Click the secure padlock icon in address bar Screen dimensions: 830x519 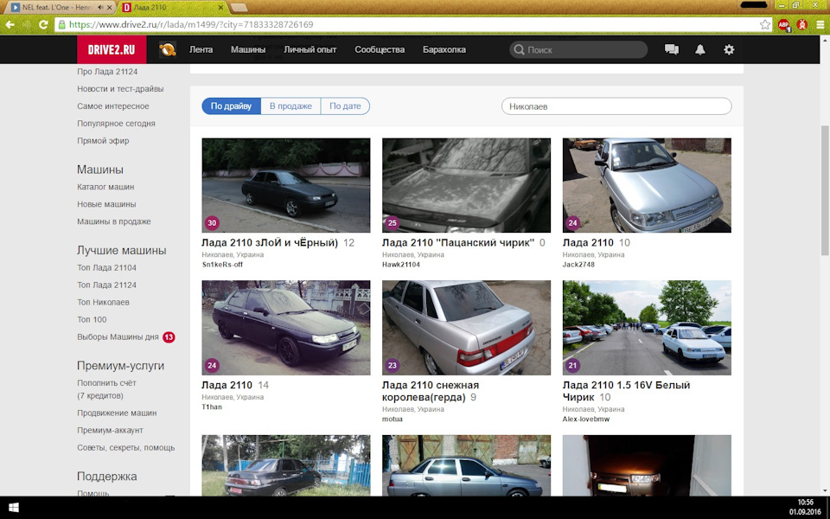(x=62, y=24)
